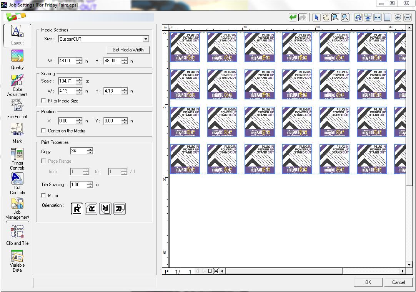Image resolution: width=416 pixels, height=292 pixels.
Task: Increase position Y spinner up arrow
Action: coord(125,119)
